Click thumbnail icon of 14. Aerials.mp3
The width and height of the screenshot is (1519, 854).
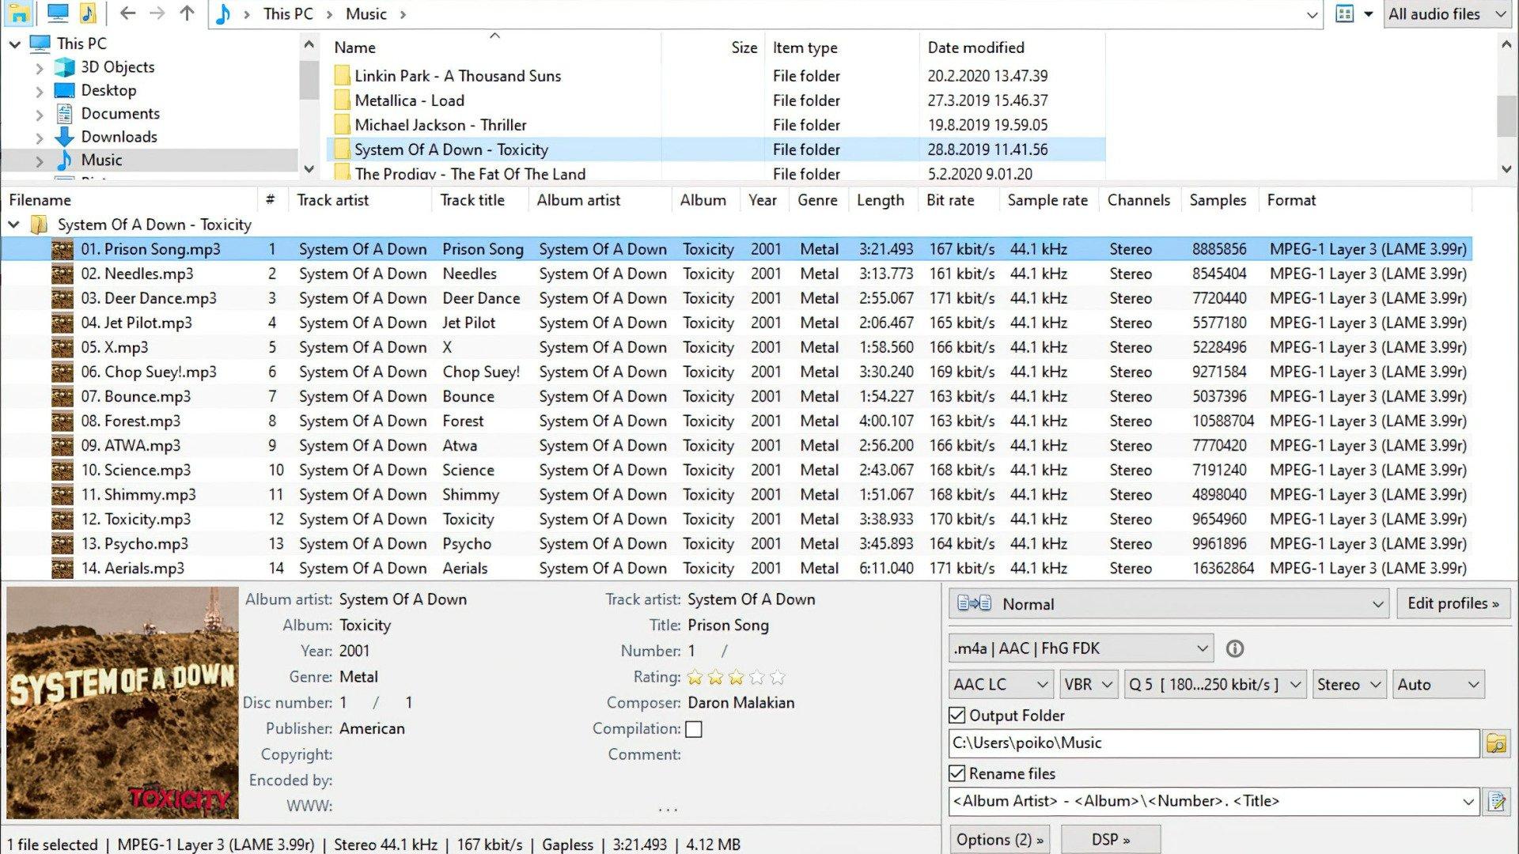63,568
